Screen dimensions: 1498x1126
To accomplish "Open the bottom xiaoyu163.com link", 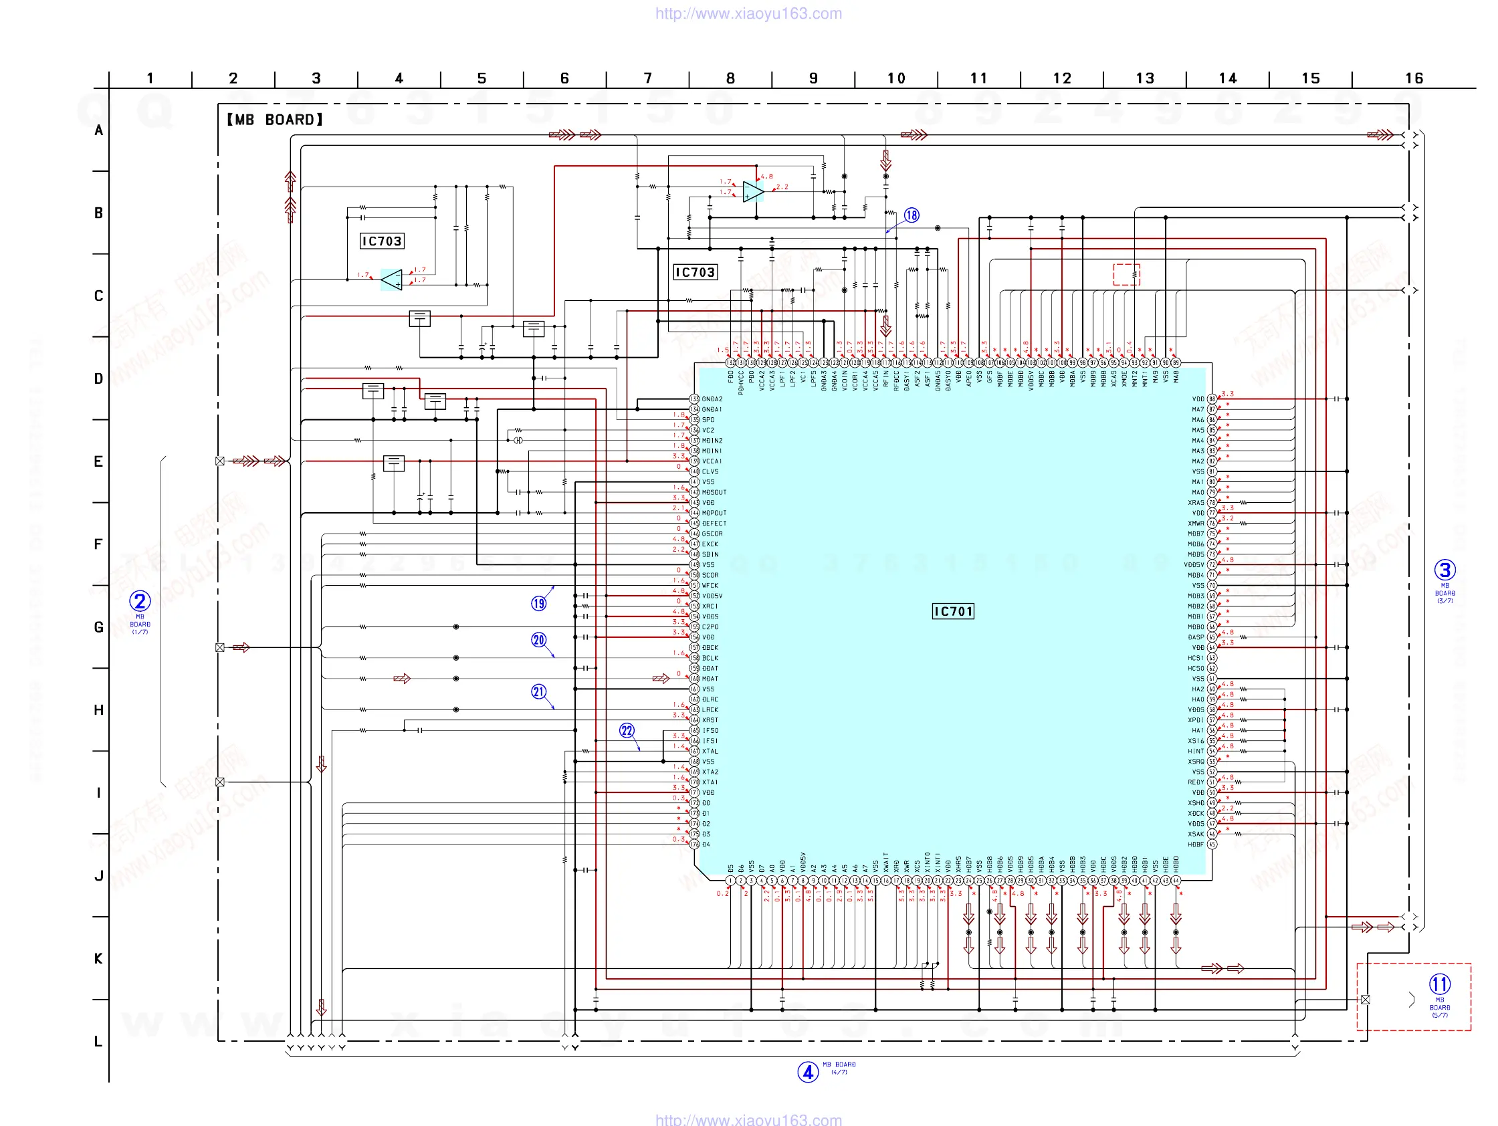I will (x=748, y=1119).
